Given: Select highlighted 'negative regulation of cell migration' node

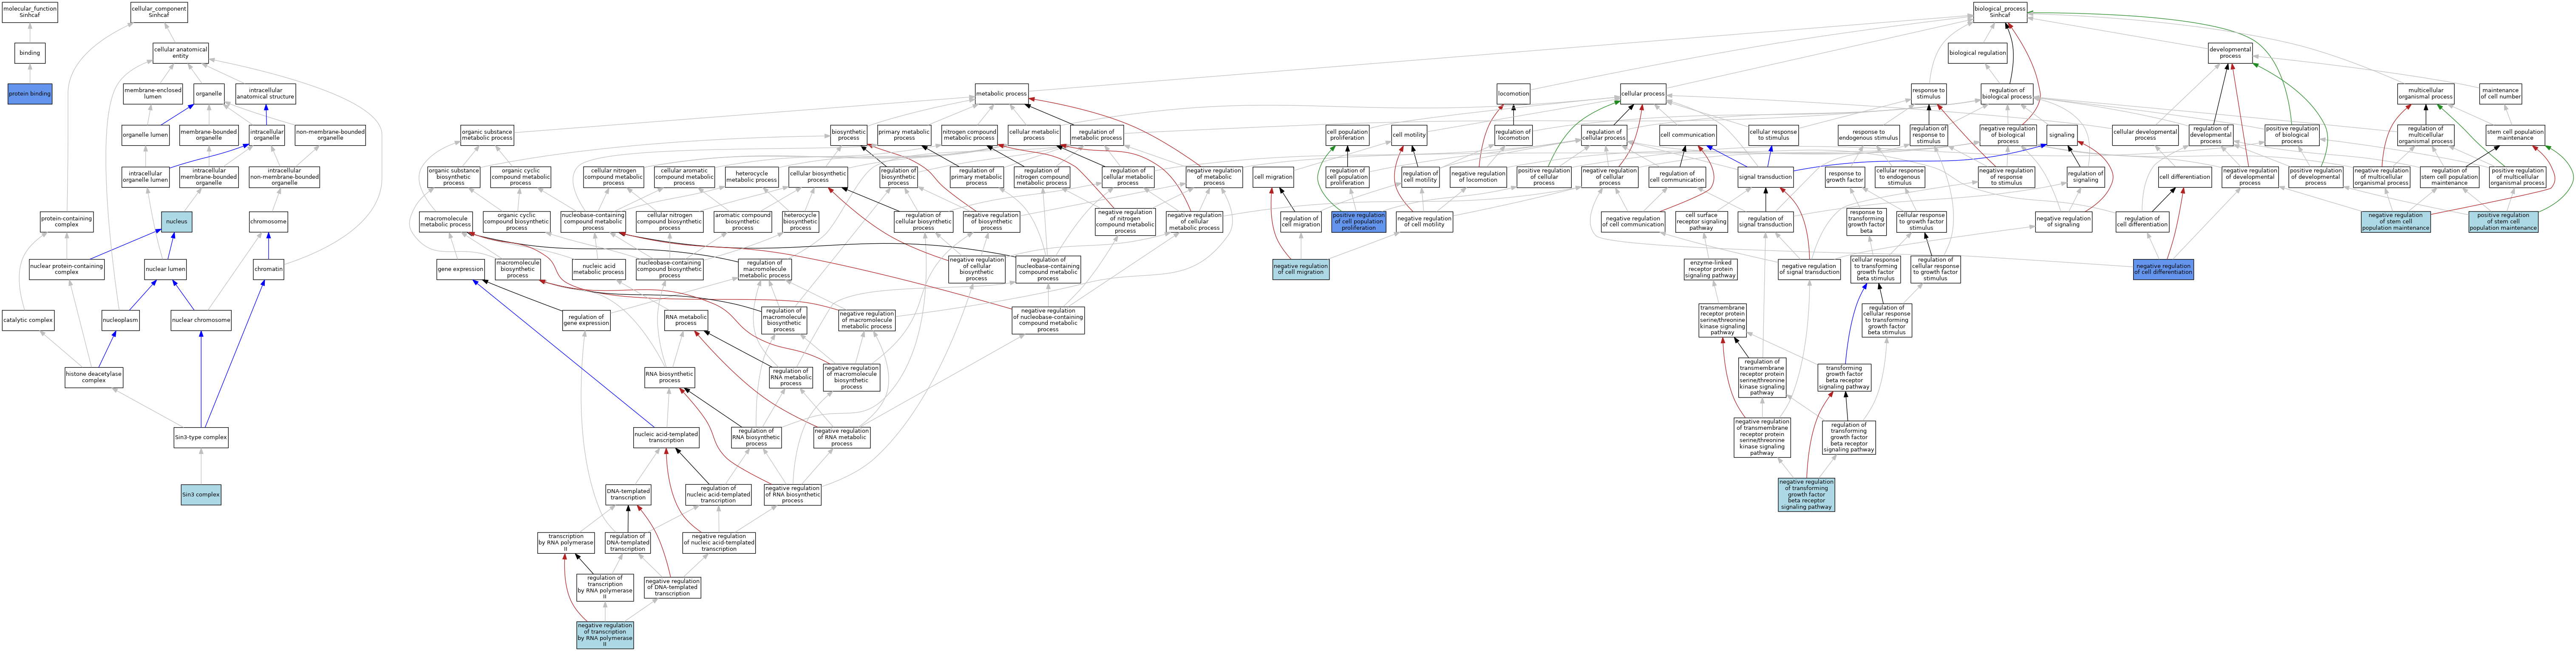Looking at the screenshot, I should [1301, 270].
